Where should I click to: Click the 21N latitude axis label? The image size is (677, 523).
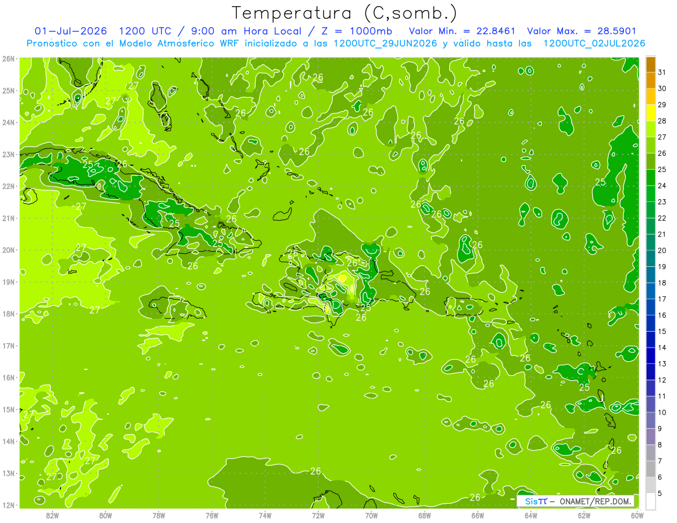[x=8, y=218]
